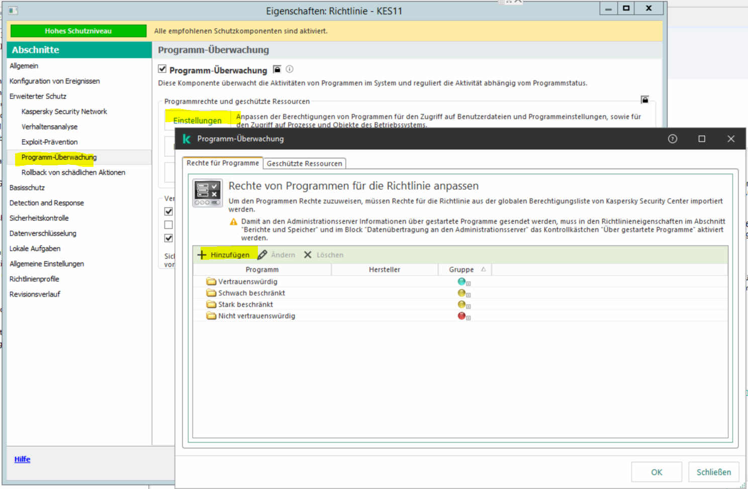The height and width of the screenshot is (489, 748).
Task: Click the Schließen button
Action: [x=714, y=472]
